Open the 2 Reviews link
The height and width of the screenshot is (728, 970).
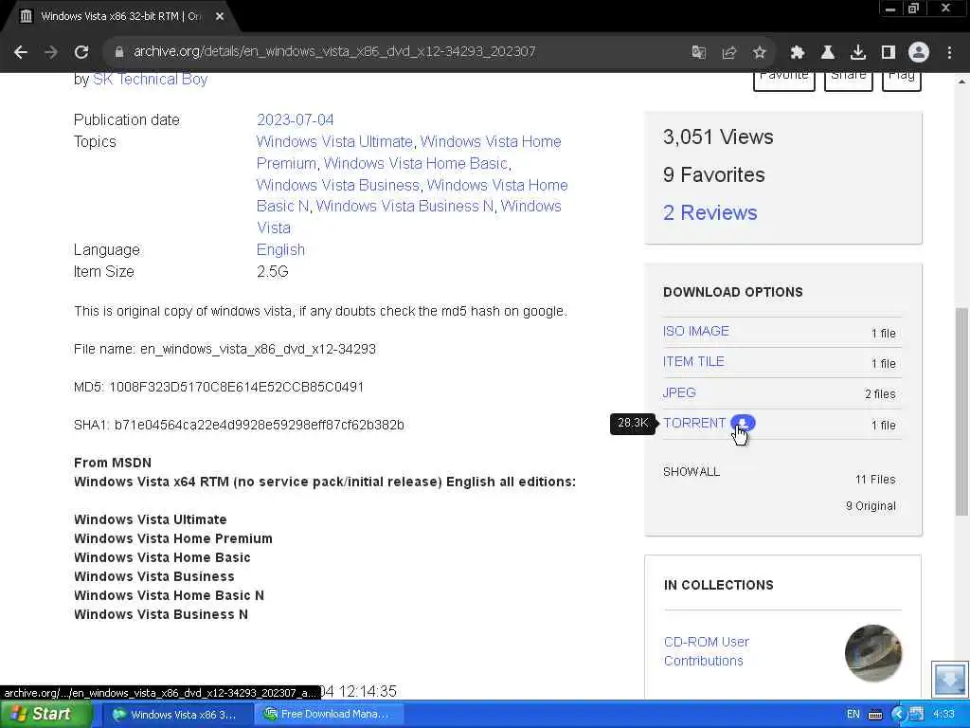coord(710,212)
